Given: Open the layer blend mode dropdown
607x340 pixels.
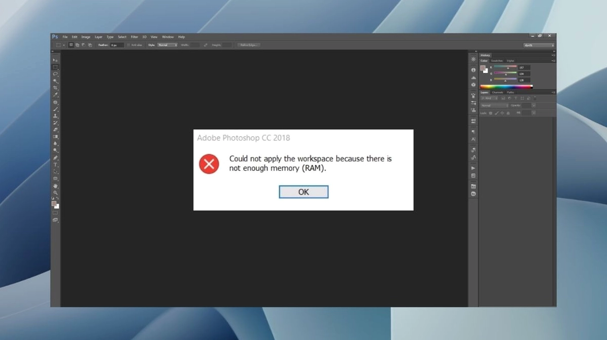Looking at the screenshot, I should tap(494, 105).
